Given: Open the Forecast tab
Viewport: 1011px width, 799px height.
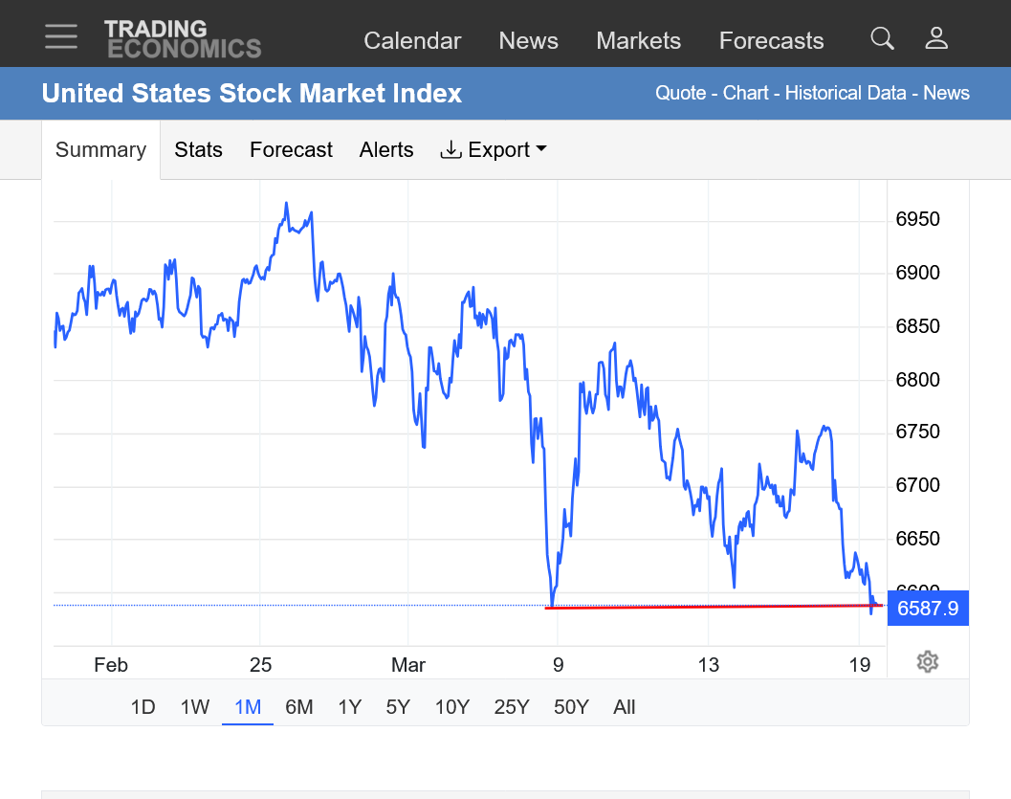Looking at the screenshot, I should [x=291, y=150].
